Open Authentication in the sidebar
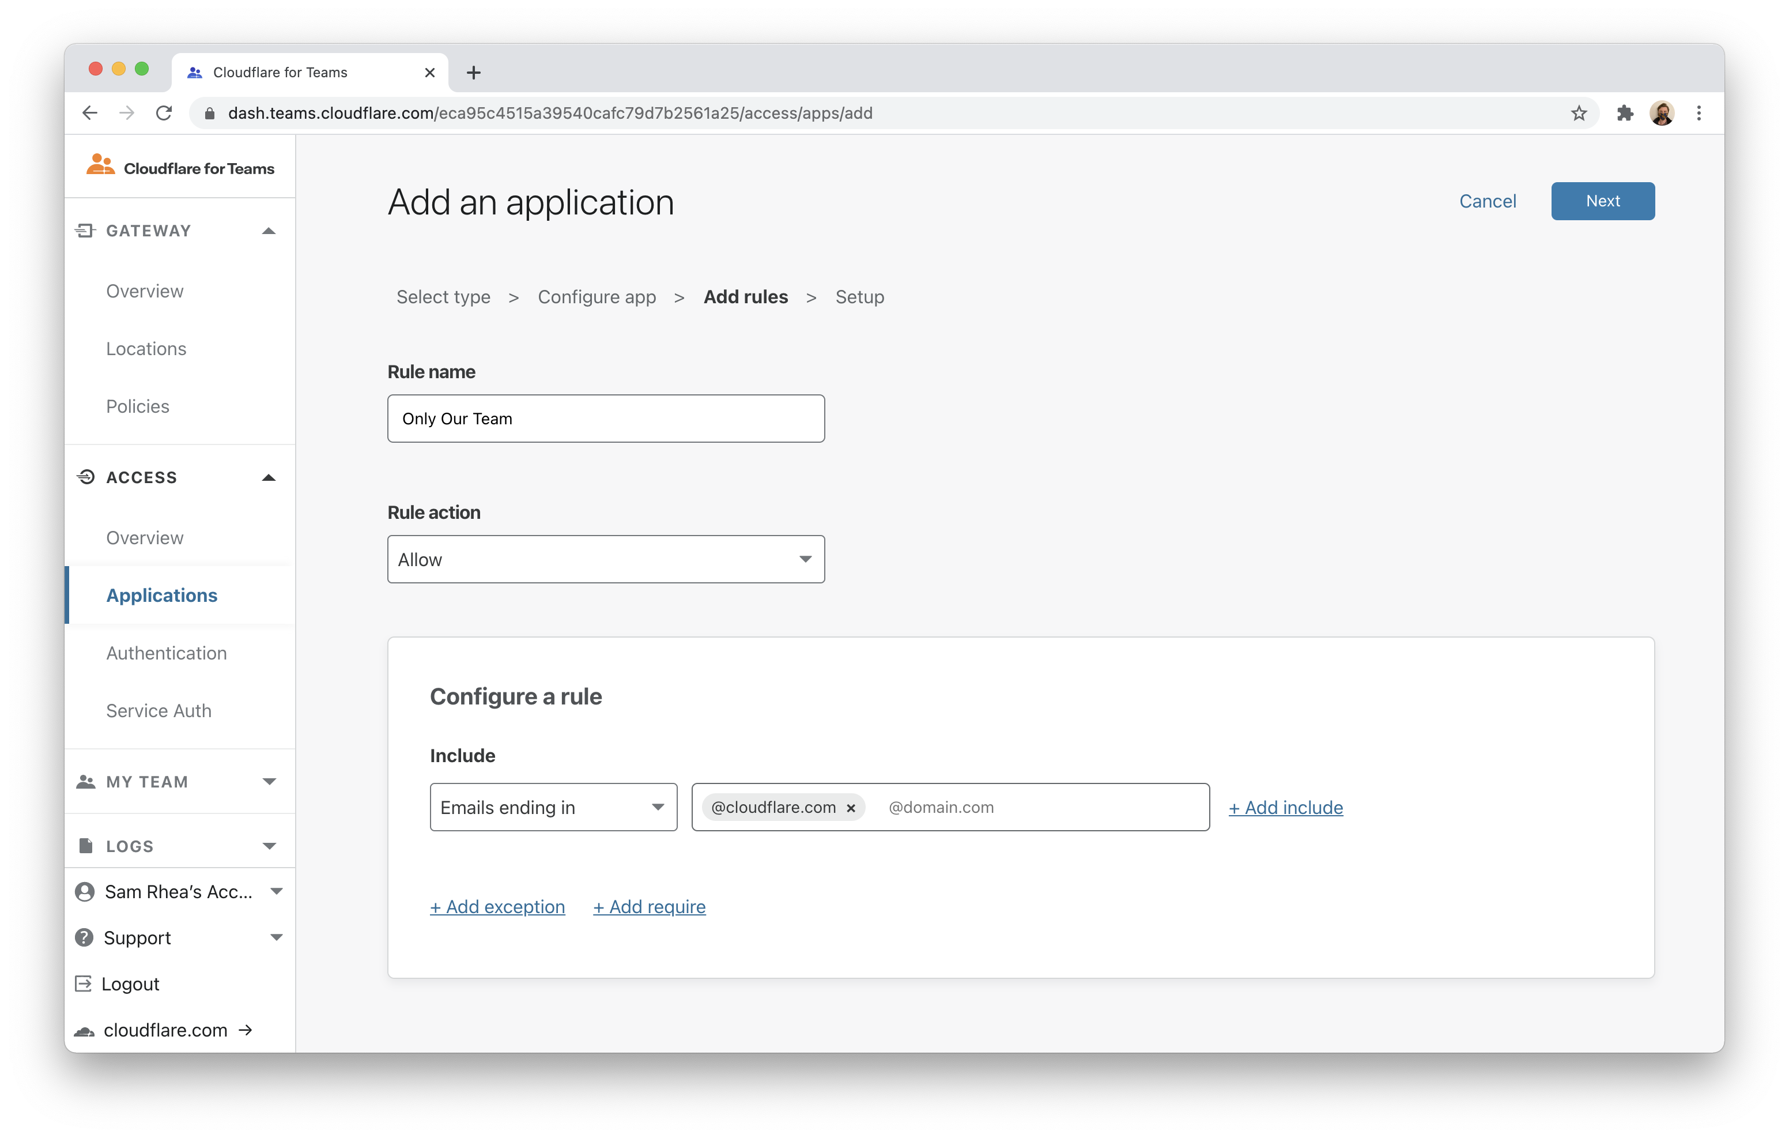Viewport: 1789px width, 1138px height. coord(167,653)
